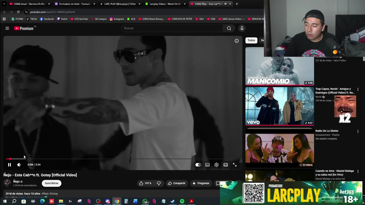This screenshot has width=365, height=205.
Task: Save the video with bookmark icon
Action: click(x=218, y=183)
